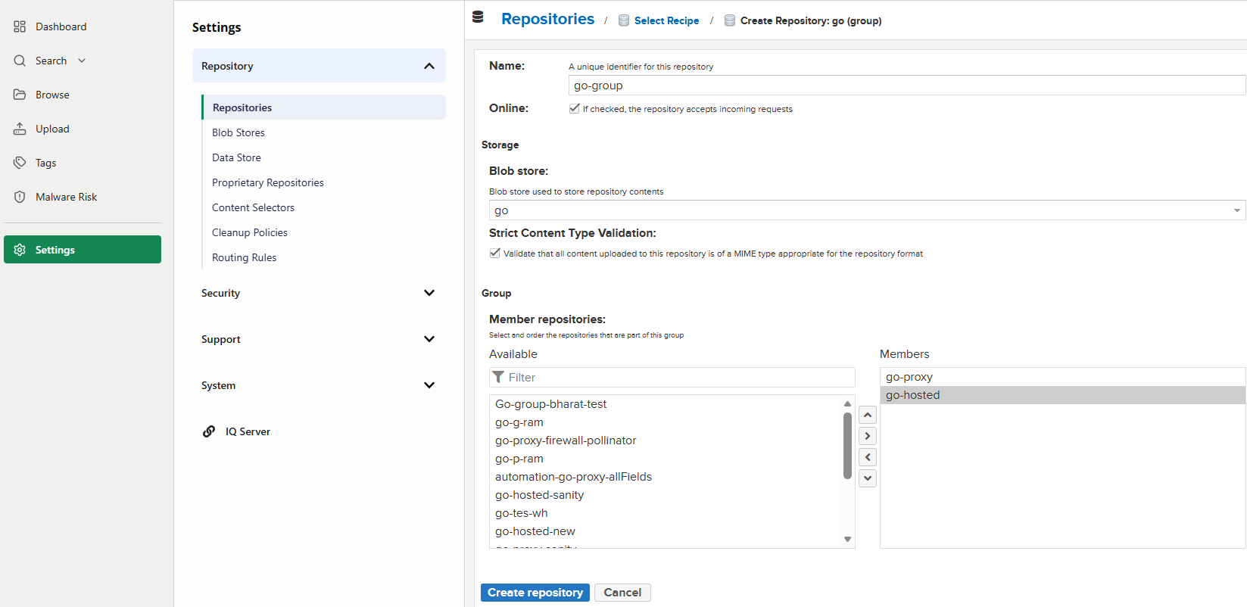Click the Dashboard grid icon
Screen dimensions: 1247x607
pos(20,26)
